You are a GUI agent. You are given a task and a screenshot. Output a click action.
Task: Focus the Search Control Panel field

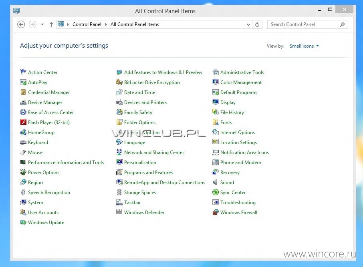tap(307, 24)
